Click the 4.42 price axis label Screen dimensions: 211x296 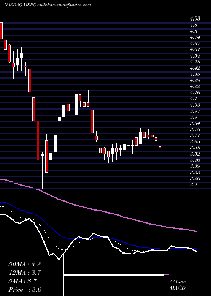(x=195, y=68)
